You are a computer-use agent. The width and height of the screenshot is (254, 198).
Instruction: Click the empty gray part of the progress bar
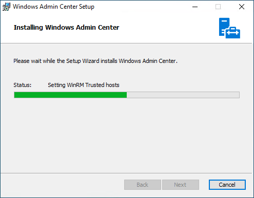(x=183, y=95)
